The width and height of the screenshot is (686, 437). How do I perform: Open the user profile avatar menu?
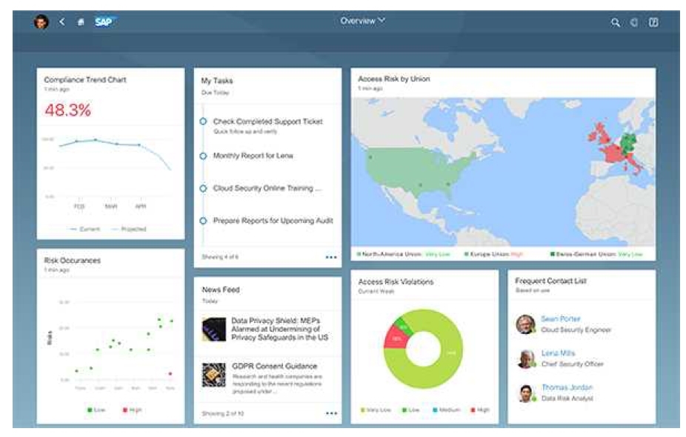(41, 22)
